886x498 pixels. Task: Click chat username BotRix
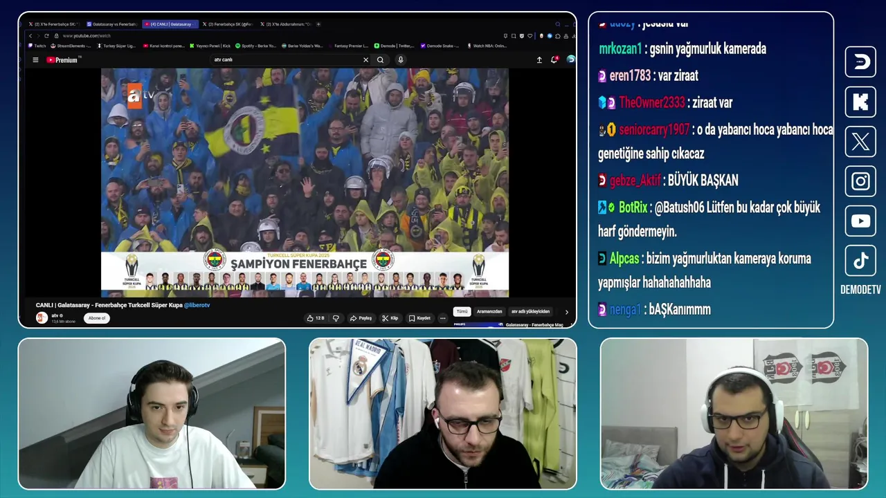(x=633, y=207)
